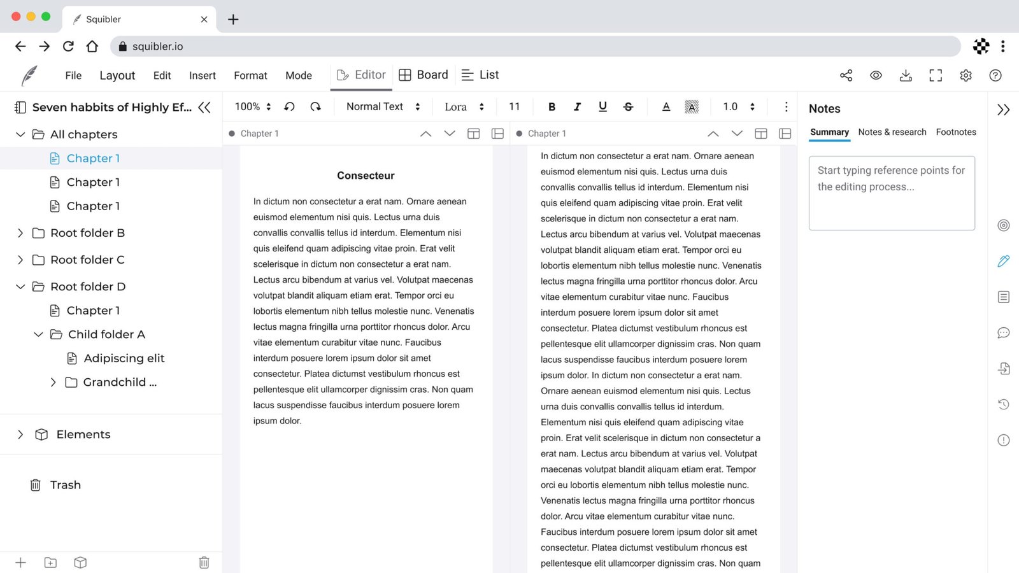The image size is (1019, 573).
Task: Collapse Child folder A
Action: [x=38, y=334]
